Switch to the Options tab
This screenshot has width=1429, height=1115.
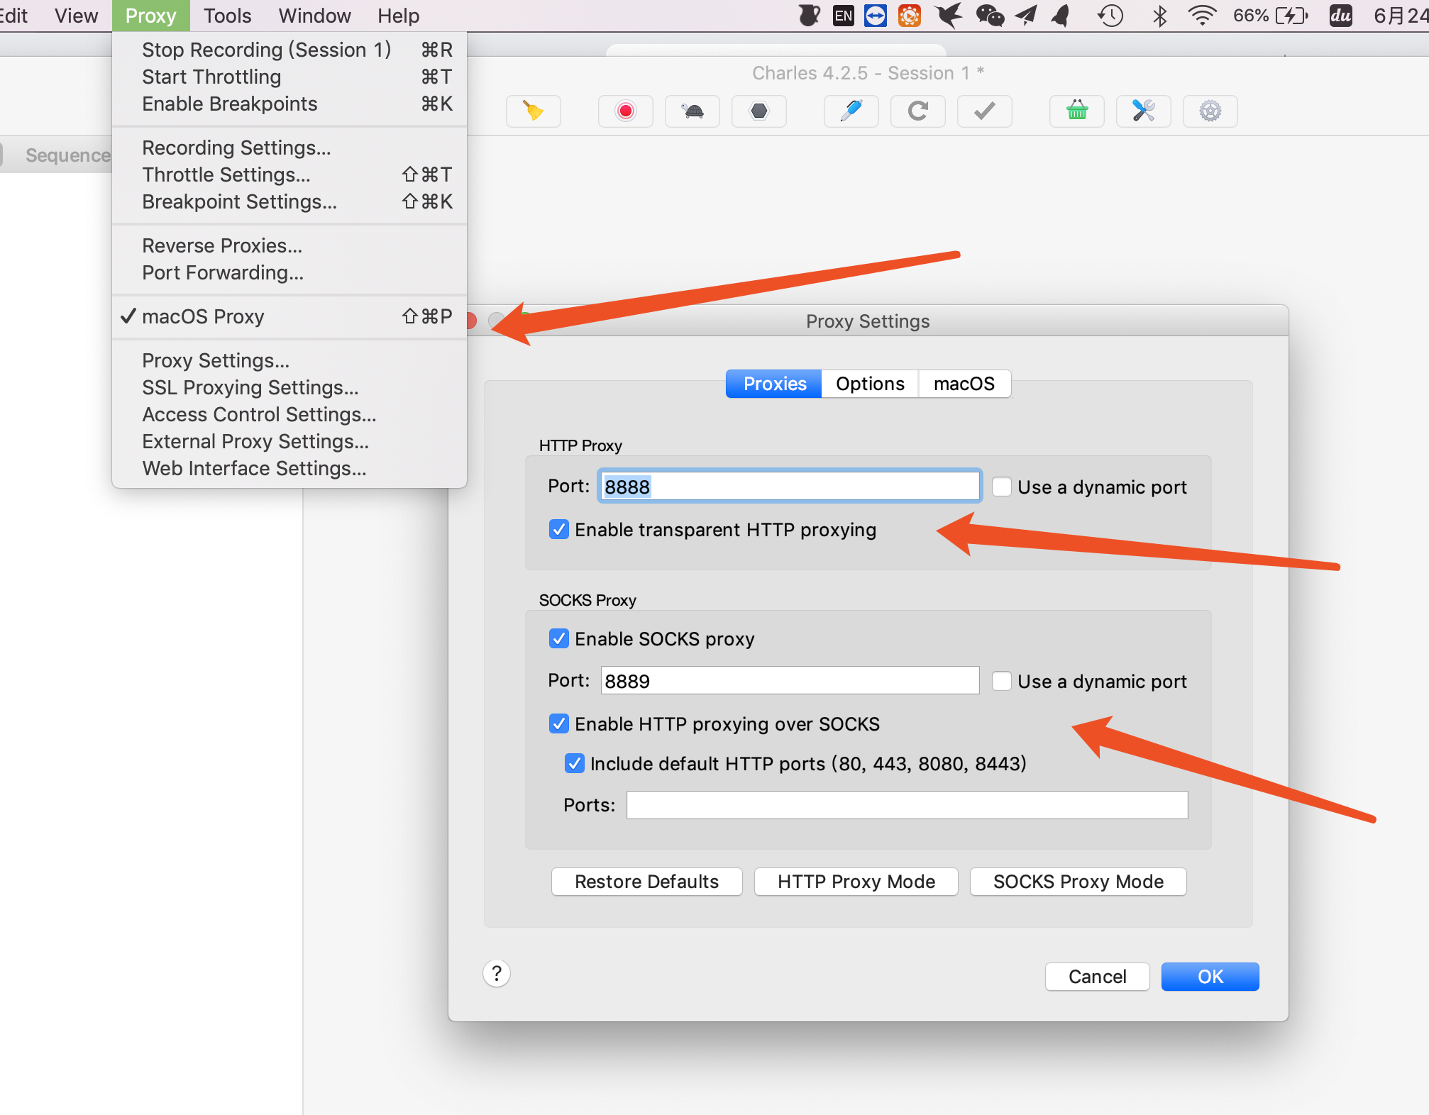tap(870, 384)
